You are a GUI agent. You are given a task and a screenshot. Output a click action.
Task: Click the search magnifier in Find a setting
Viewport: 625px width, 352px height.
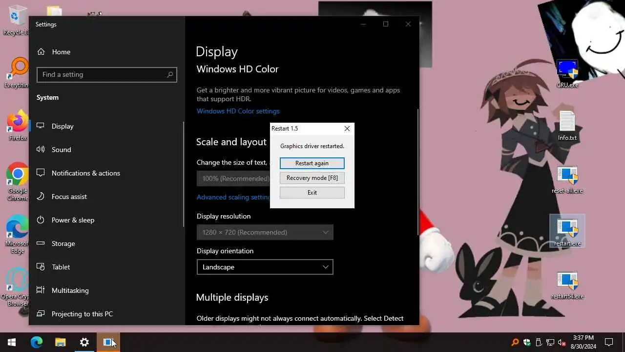(x=170, y=74)
